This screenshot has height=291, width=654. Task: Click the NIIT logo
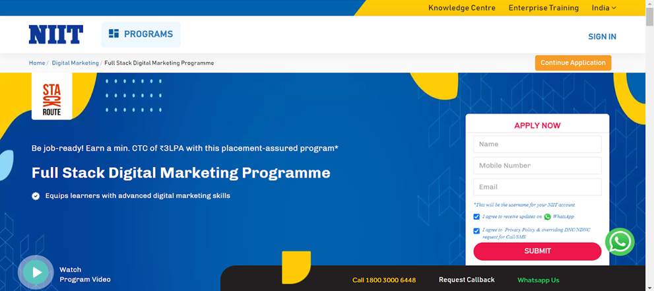pos(56,34)
